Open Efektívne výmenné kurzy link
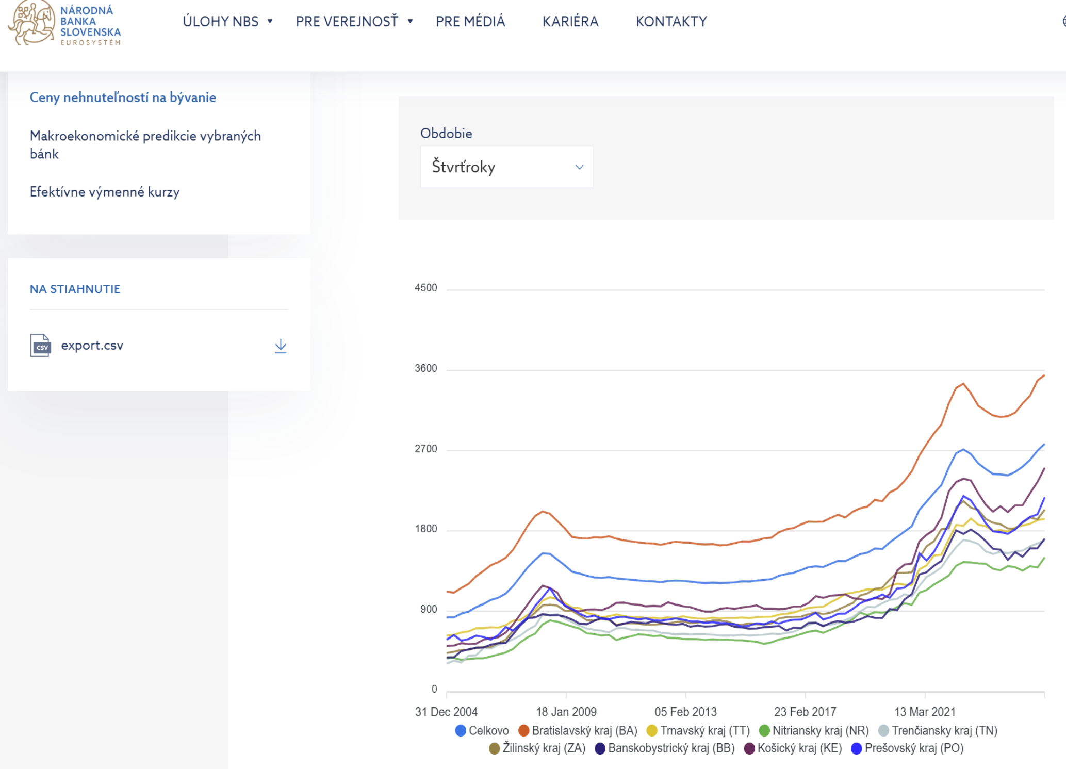Screen dimensions: 1066x769 point(105,192)
